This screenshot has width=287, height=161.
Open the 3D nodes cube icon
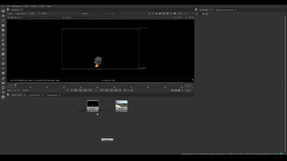[x=3, y=54]
